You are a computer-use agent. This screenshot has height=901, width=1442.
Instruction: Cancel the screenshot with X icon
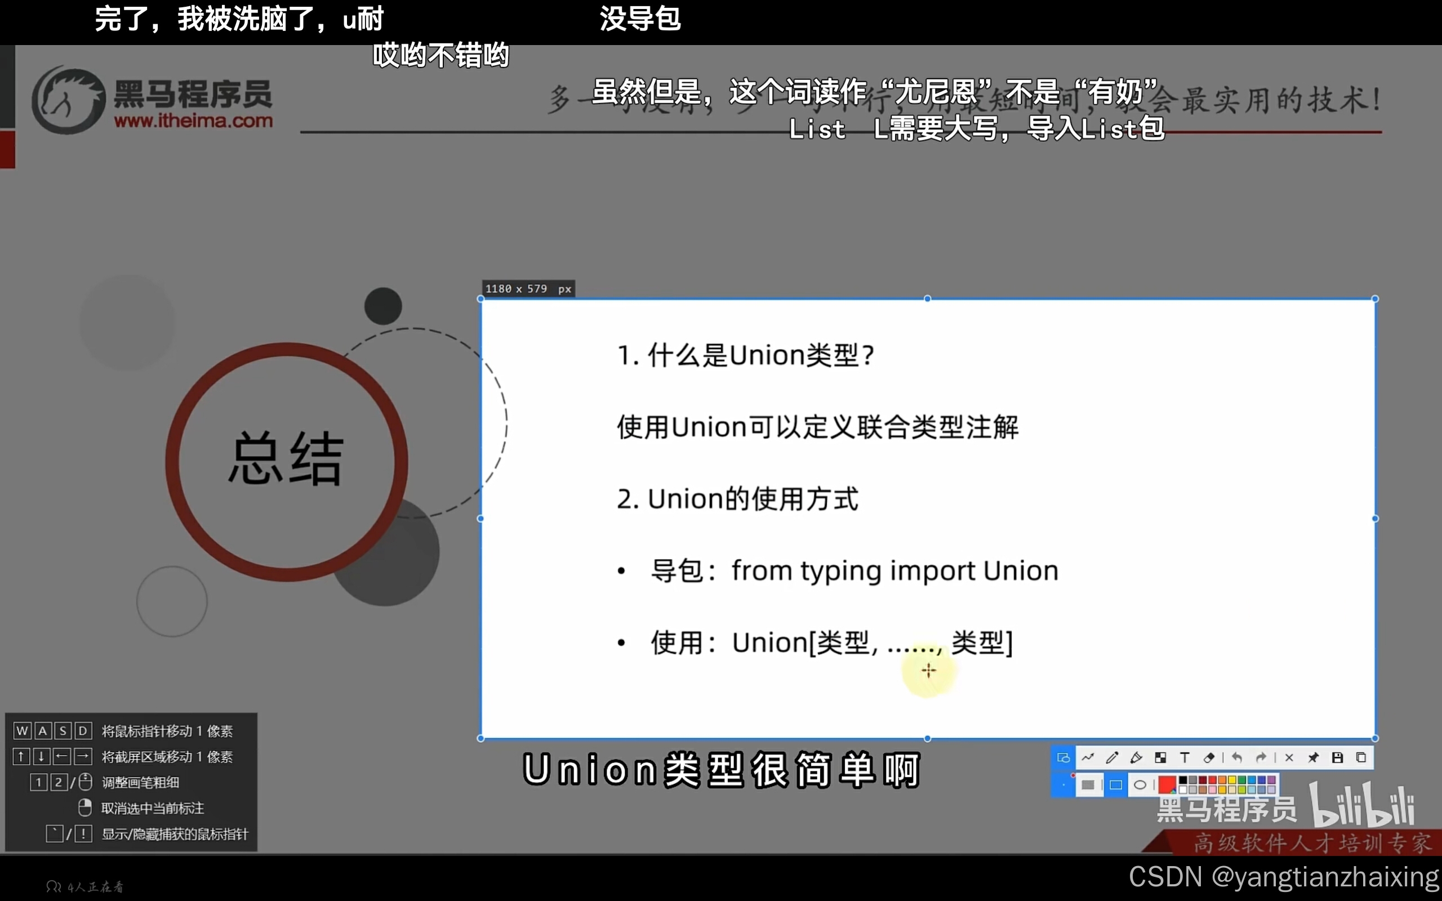pyautogui.click(x=1289, y=758)
